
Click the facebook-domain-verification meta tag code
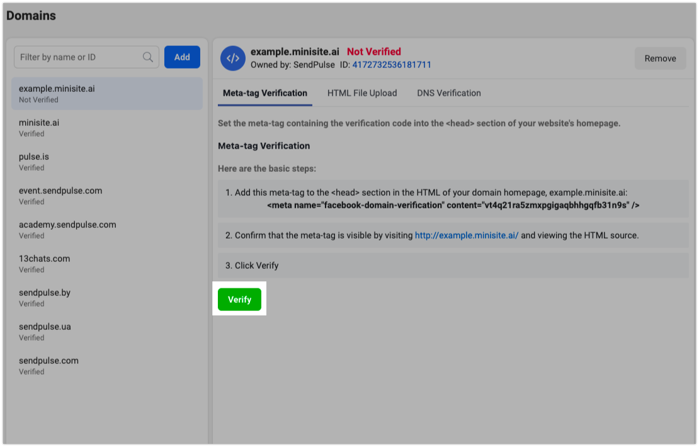[453, 205]
